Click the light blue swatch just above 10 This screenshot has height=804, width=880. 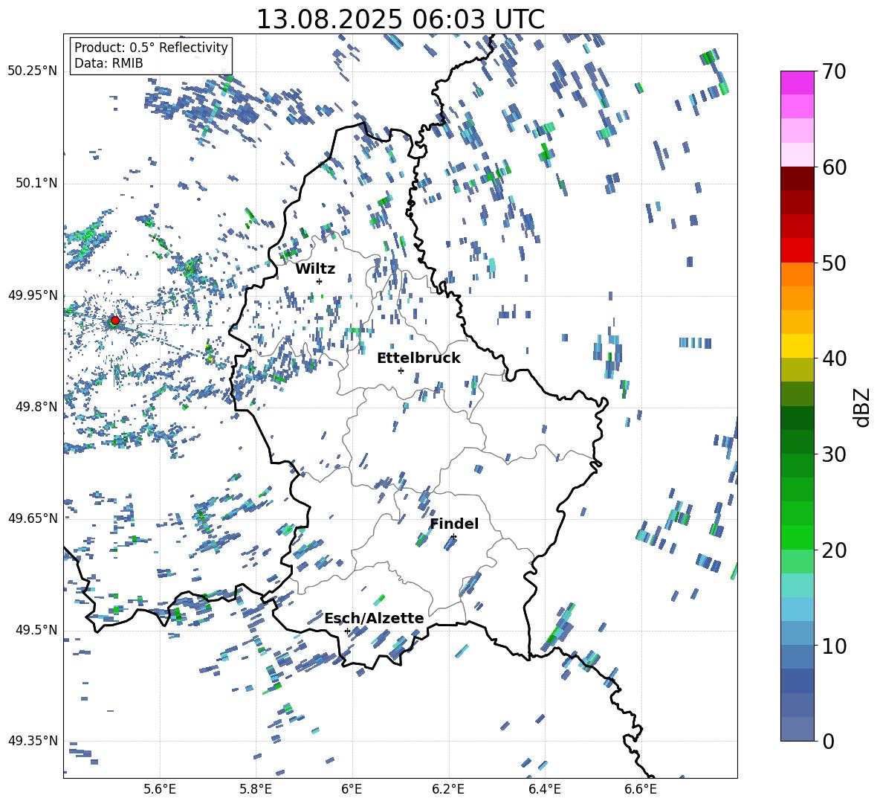tap(797, 633)
